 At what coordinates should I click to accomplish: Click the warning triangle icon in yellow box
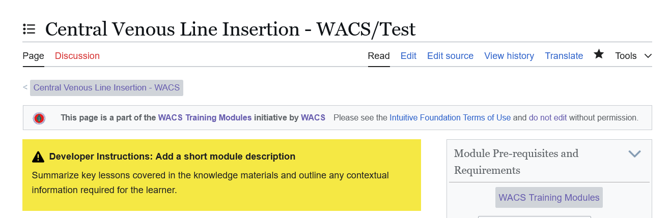click(x=38, y=157)
